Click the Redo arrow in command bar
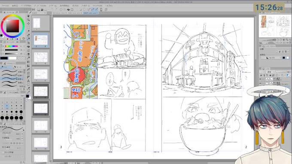 tap(56, 9)
